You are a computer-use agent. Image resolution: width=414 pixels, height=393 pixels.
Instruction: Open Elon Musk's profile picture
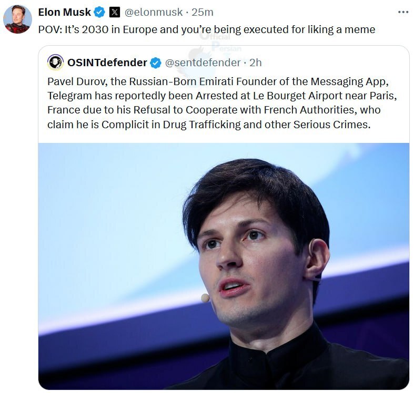(17, 19)
